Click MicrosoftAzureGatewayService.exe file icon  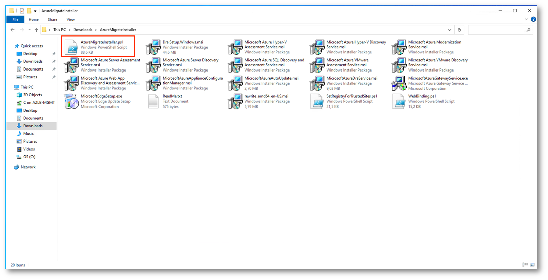click(399, 83)
